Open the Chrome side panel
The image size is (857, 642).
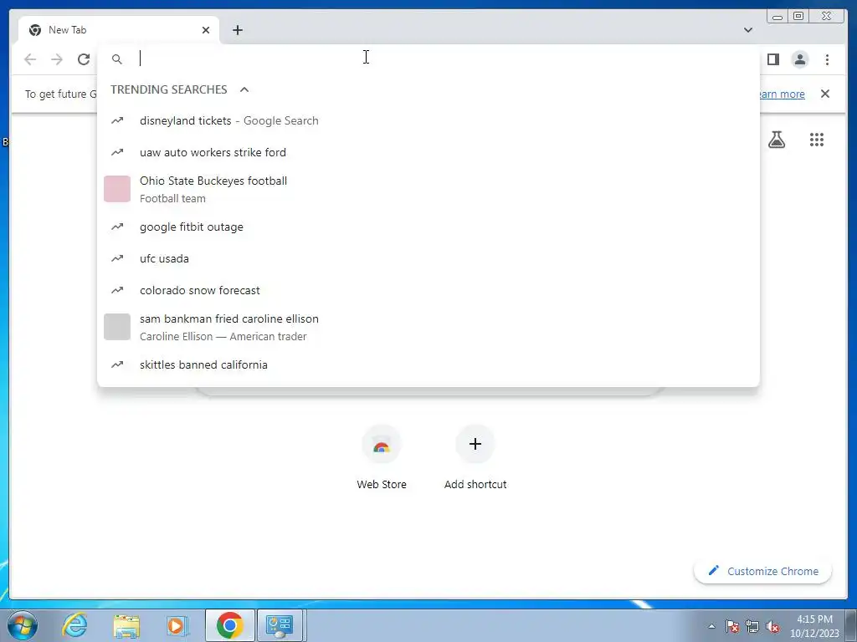pyautogui.click(x=772, y=59)
